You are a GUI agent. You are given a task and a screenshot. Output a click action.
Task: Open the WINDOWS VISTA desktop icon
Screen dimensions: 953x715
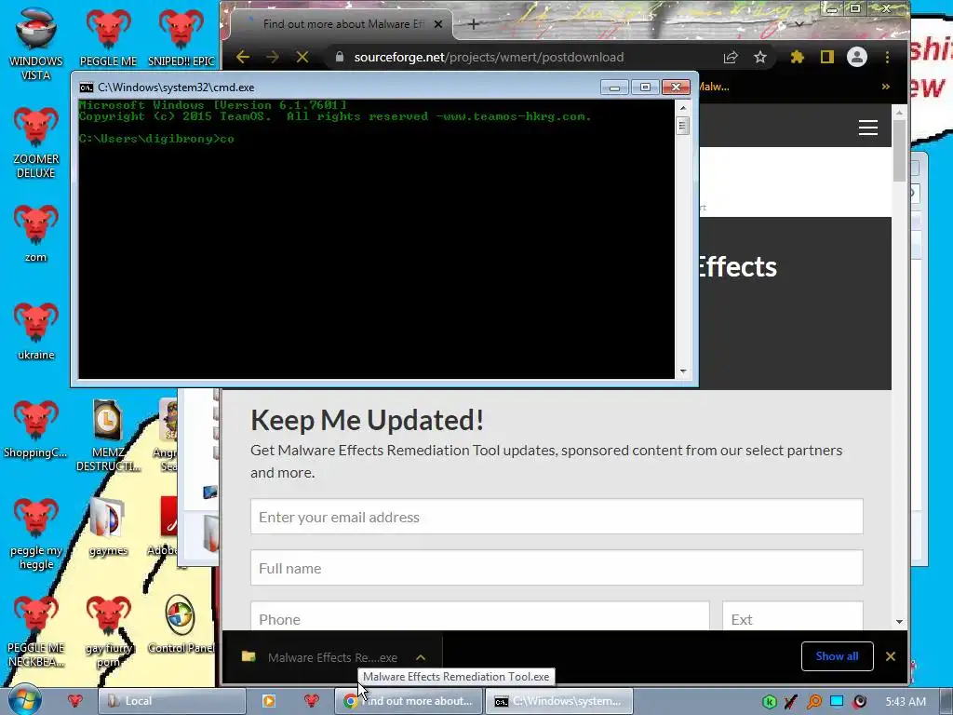coord(36,43)
